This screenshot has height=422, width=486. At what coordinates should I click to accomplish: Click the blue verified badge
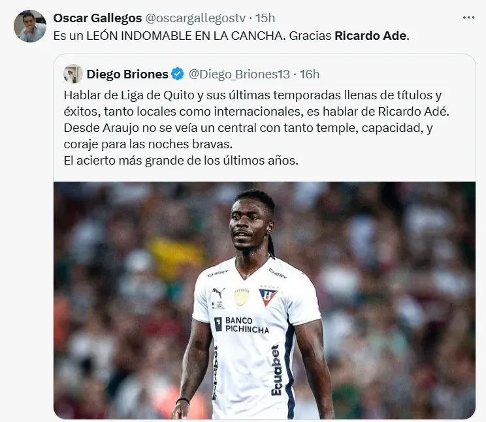tap(178, 74)
